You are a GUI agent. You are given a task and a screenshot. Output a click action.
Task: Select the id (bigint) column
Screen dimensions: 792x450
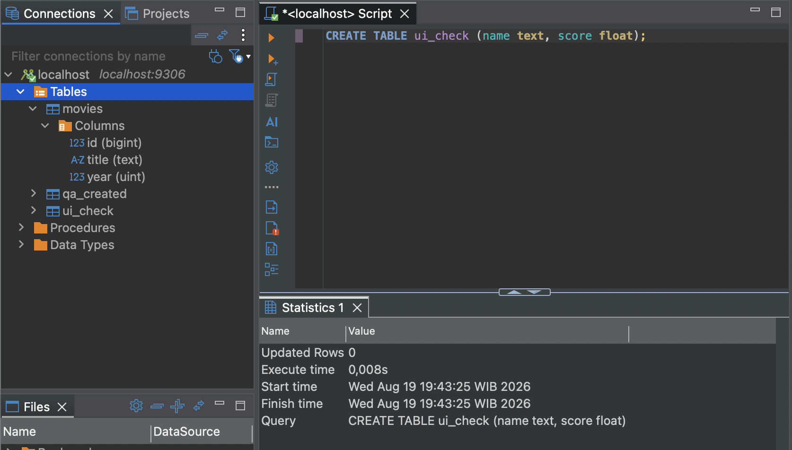pos(106,143)
